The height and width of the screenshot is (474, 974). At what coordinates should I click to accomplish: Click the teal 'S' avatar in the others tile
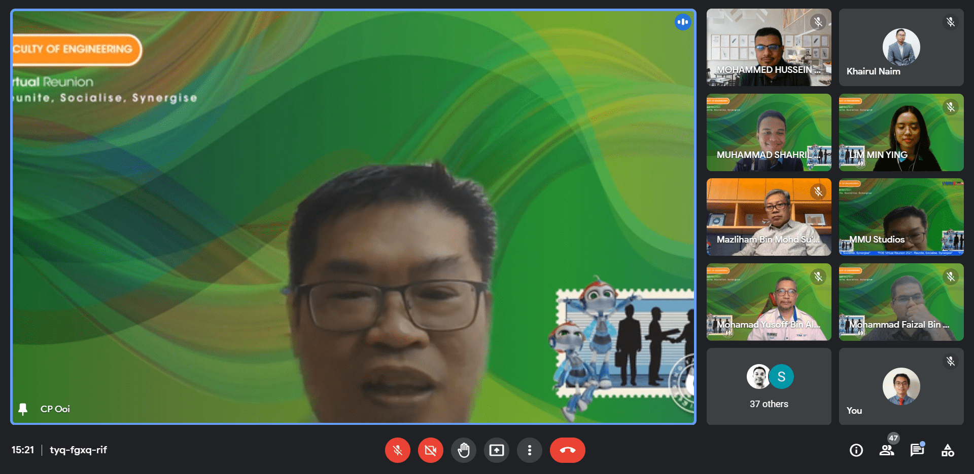tap(781, 377)
